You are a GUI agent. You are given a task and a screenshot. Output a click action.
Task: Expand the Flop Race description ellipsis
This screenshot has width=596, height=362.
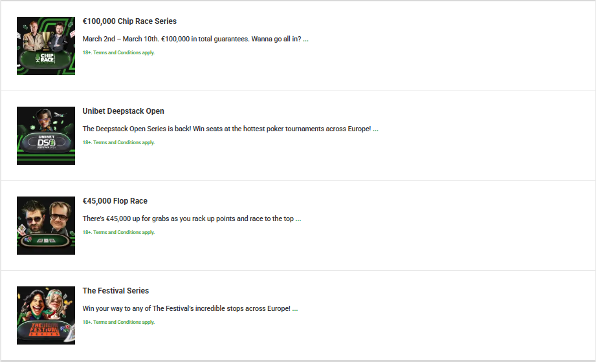point(298,219)
